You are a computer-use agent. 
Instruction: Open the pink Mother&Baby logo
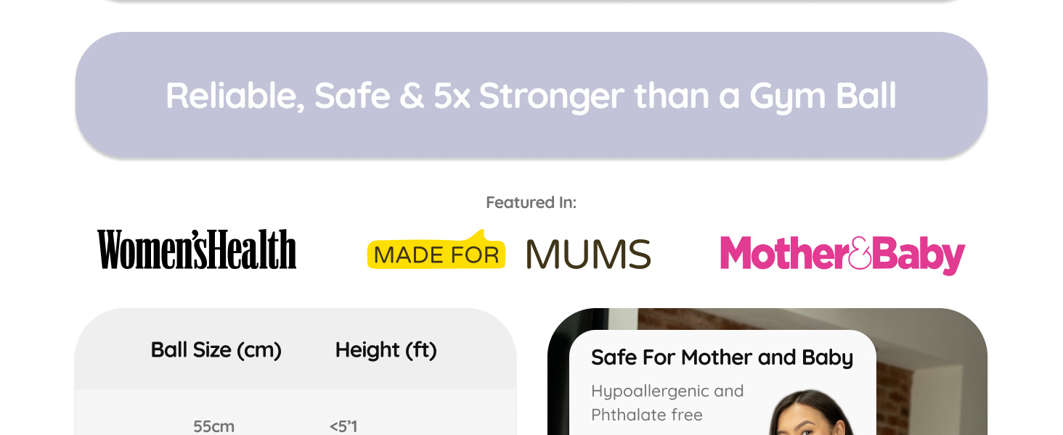pos(842,254)
